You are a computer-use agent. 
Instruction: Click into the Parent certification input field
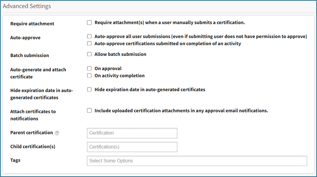(x=132, y=133)
